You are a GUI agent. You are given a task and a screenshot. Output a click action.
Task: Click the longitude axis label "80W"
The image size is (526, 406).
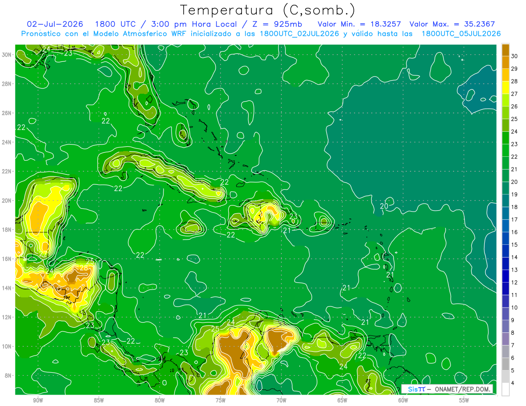point(160,400)
